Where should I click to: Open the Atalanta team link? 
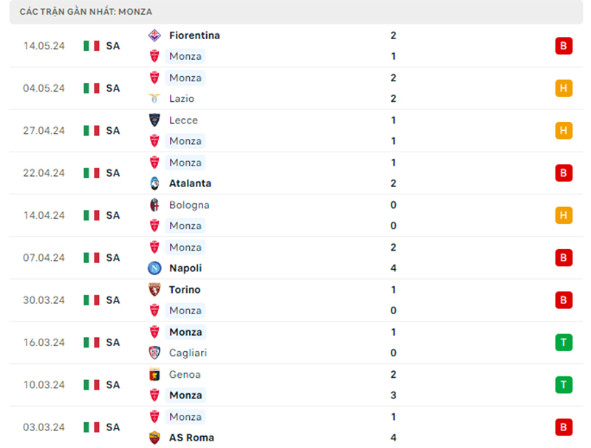[190, 183]
